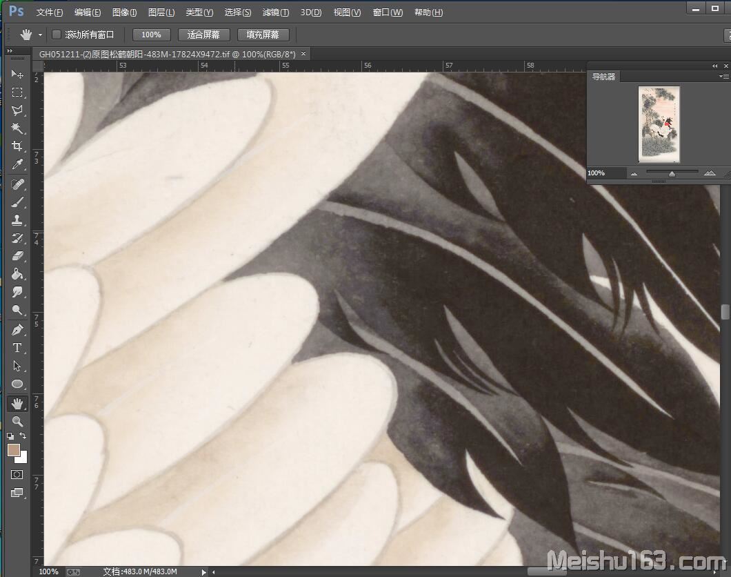Open the 3D menu

pyautogui.click(x=311, y=12)
